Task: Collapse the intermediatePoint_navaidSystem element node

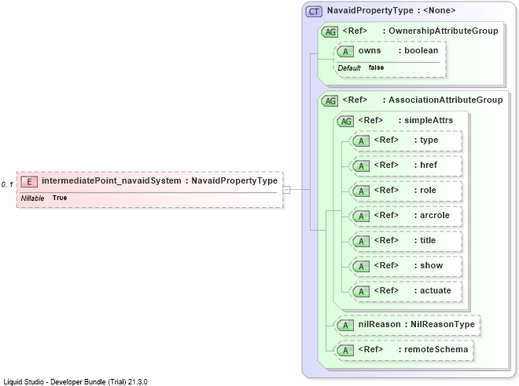Action: coord(287,190)
